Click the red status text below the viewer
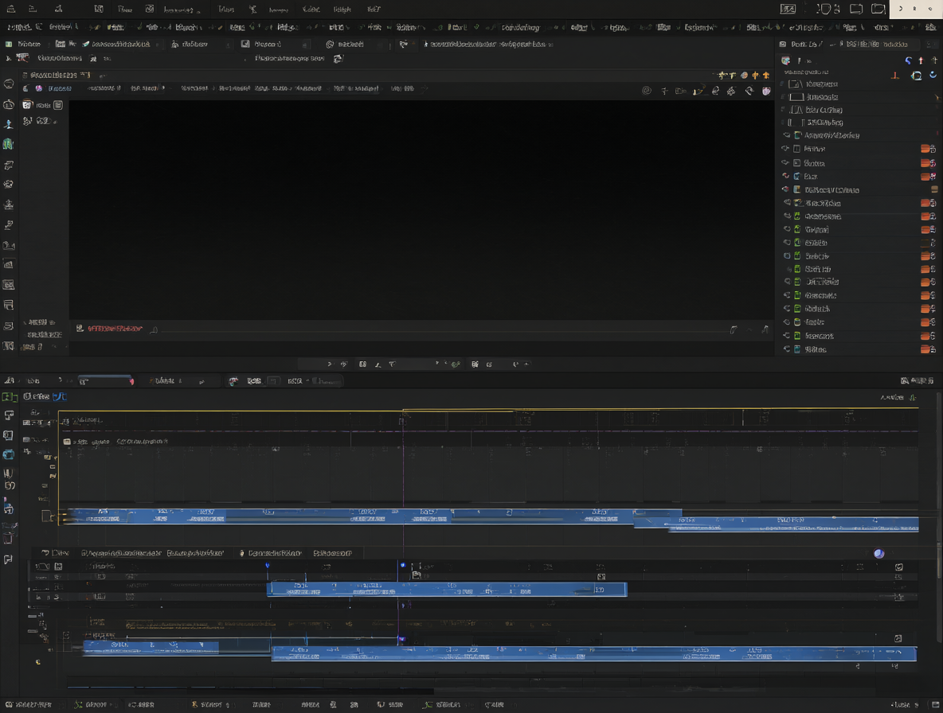943x713 pixels. [x=115, y=329]
